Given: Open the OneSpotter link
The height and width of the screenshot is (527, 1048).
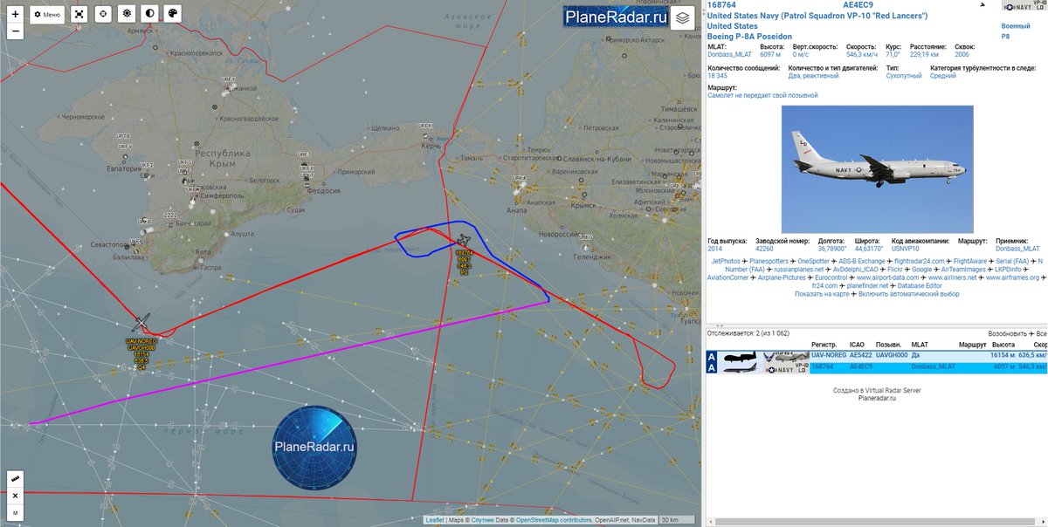Looking at the screenshot, I should pos(813,261).
